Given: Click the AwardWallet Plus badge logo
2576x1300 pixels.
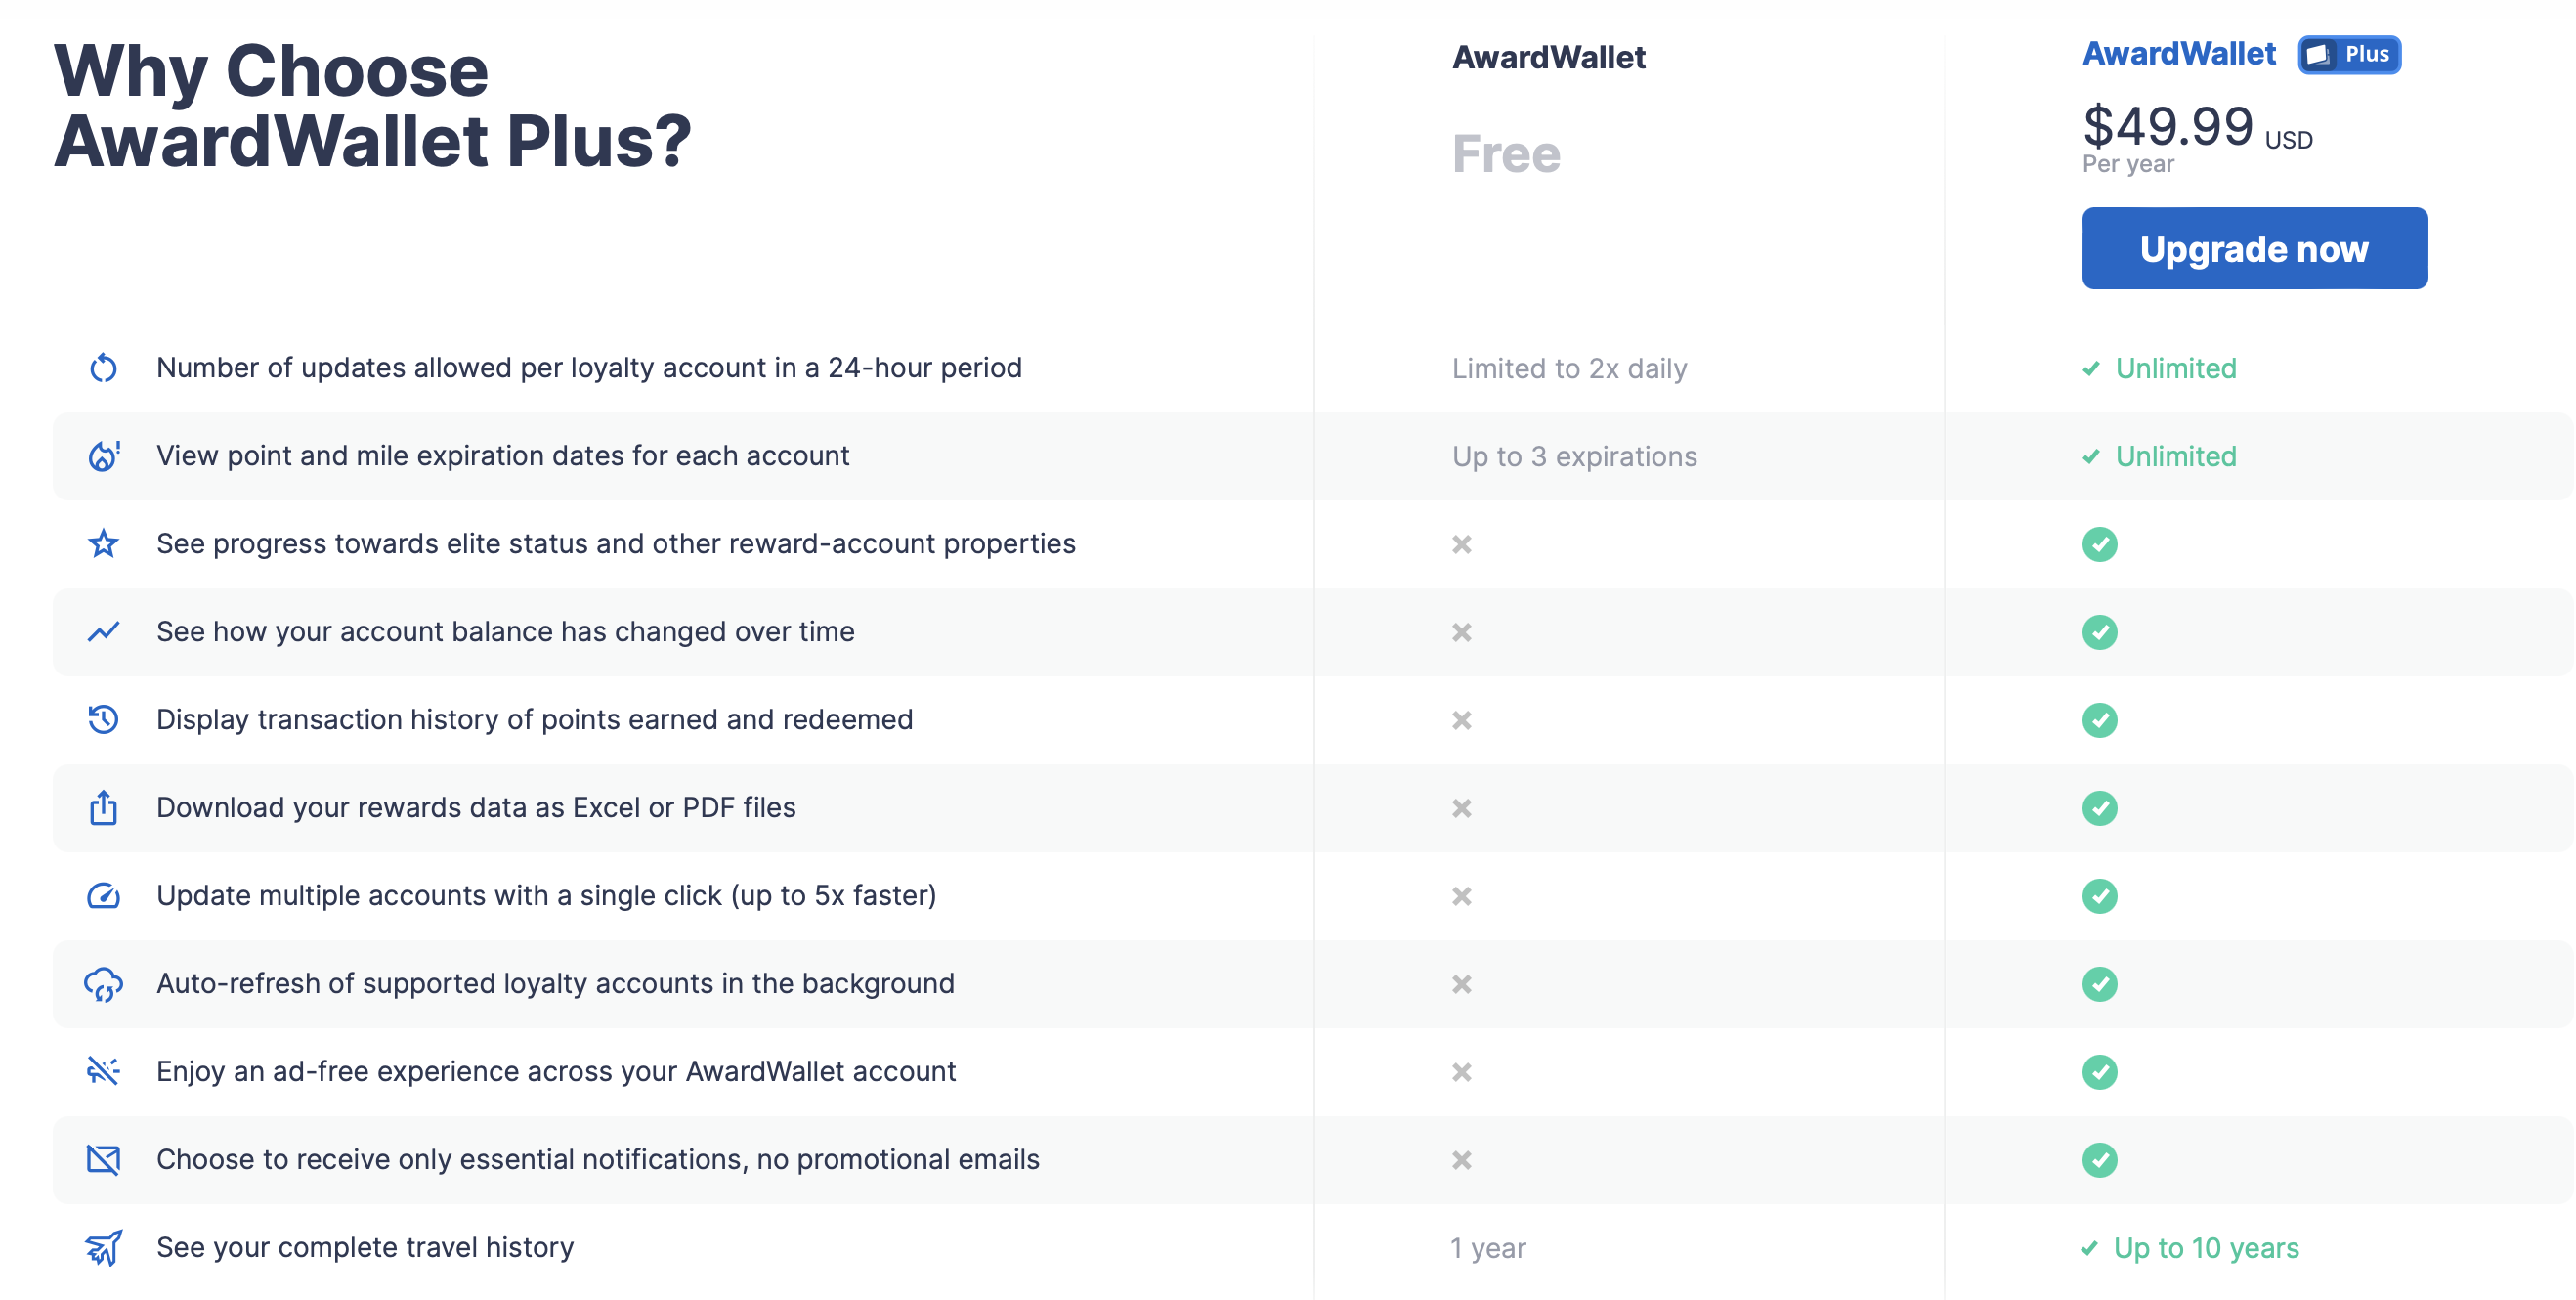Looking at the screenshot, I should pyautogui.click(x=2348, y=54).
